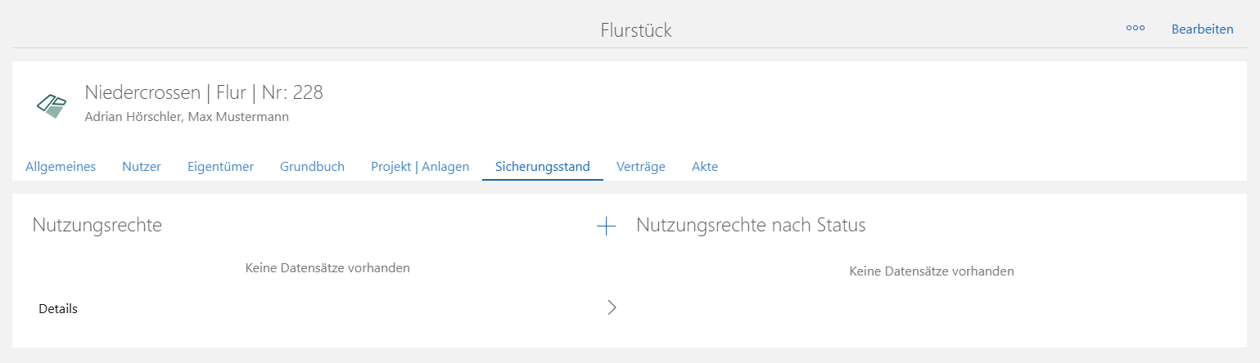Click the owner names Adrian Hörschler, Max Mustermann
This screenshot has height=363, width=1260.
pyautogui.click(x=187, y=117)
